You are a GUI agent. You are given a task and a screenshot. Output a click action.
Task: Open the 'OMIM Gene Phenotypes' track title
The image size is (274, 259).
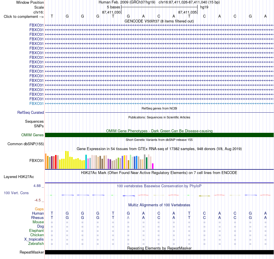pos(159,131)
